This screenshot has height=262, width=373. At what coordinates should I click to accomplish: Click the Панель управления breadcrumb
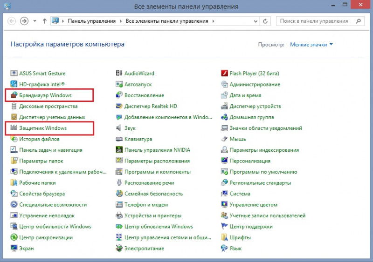tap(91, 21)
